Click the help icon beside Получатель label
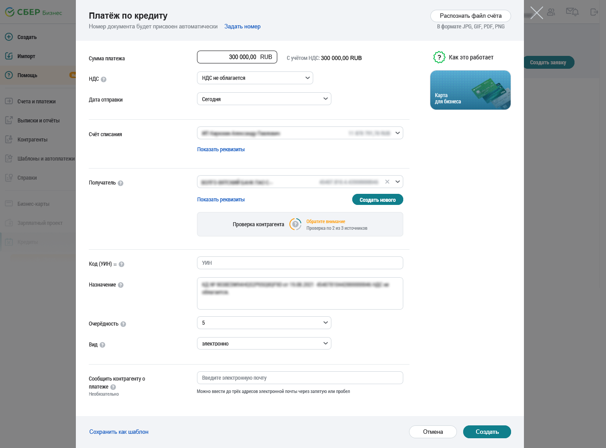This screenshot has height=448, width=606. 121,183
